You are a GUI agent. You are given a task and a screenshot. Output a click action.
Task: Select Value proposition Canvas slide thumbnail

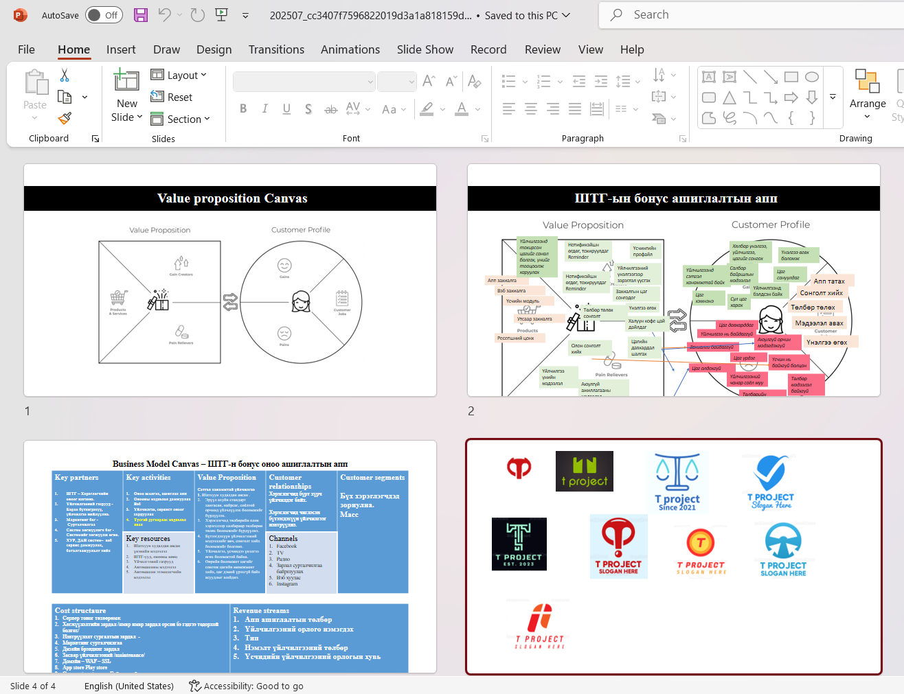pyautogui.click(x=230, y=280)
